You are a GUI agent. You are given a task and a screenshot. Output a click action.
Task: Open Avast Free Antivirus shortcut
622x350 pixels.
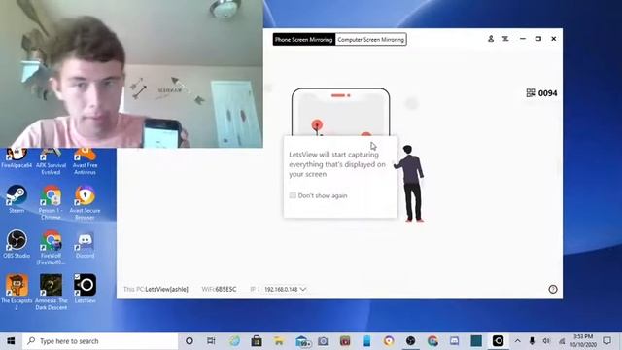pos(85,161)
